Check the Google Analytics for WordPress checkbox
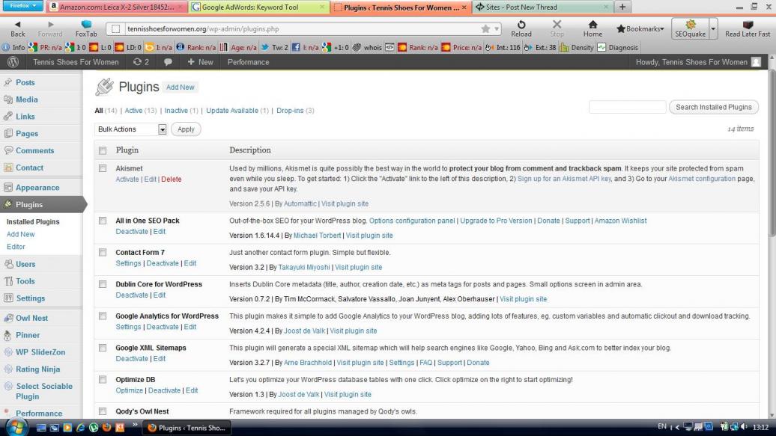Viewport: 776px width, 436px height. 103,316
